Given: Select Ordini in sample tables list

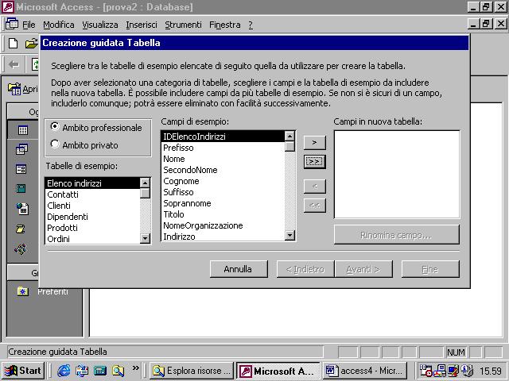Looking at the screenshot, I should pos(92,239).
